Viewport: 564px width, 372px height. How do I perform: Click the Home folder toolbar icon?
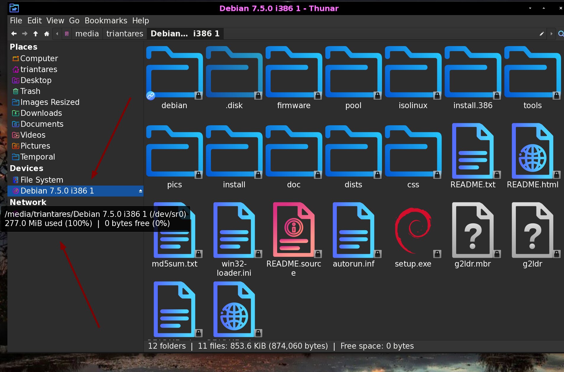point(46,34)
